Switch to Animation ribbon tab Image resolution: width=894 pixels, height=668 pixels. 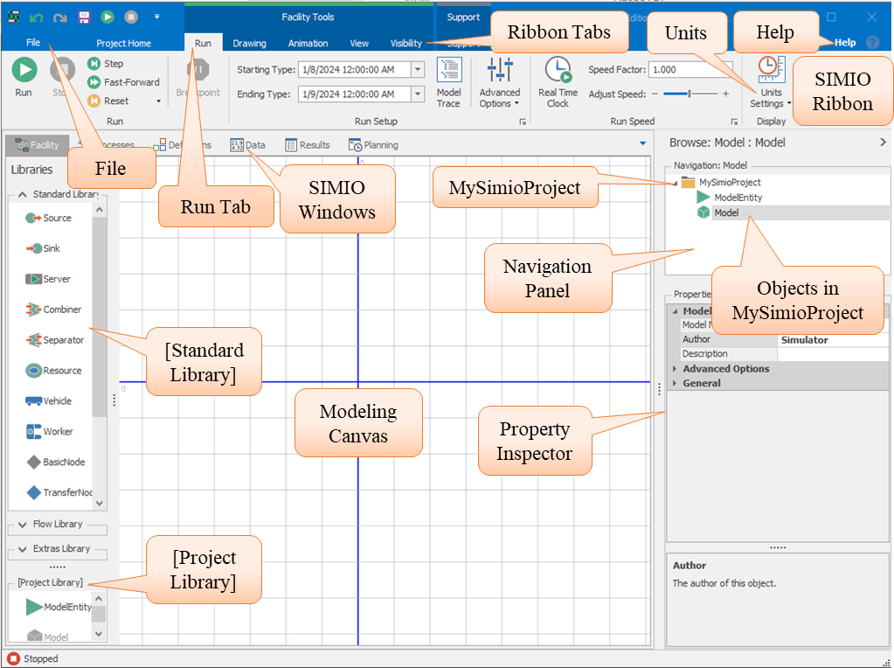[x=308, y=43]
